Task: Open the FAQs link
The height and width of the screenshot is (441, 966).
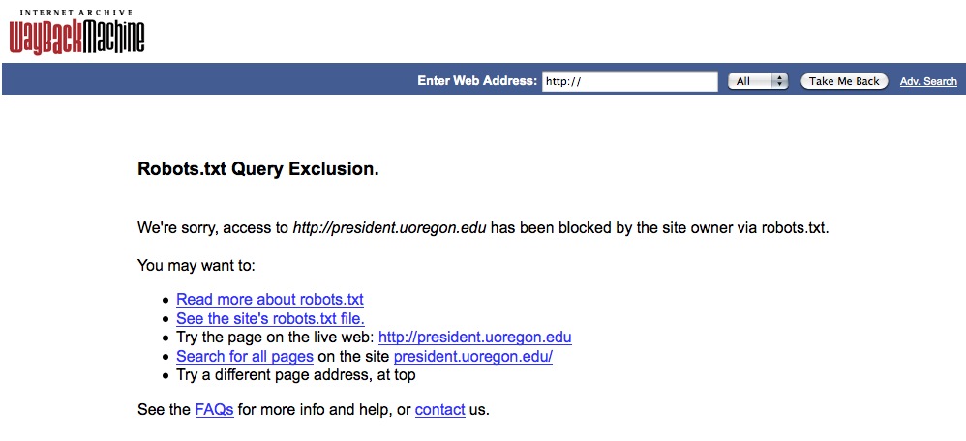Action: [214, 410]
